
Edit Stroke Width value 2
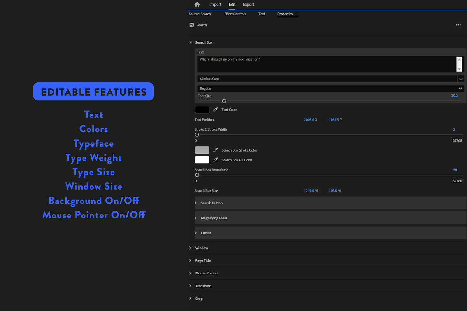454,129
